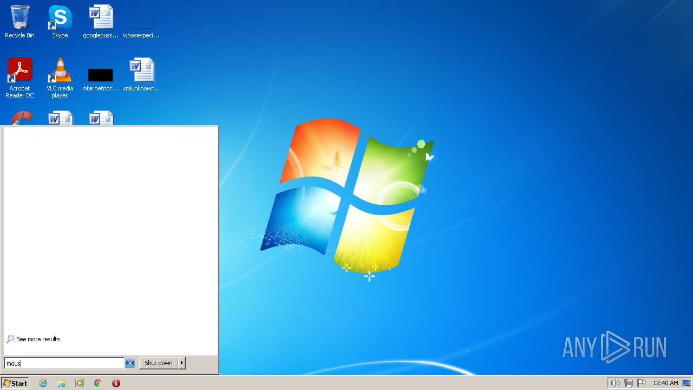Launch Skype from the desktop
Viewport: 693px width, 390px height.
60,22
